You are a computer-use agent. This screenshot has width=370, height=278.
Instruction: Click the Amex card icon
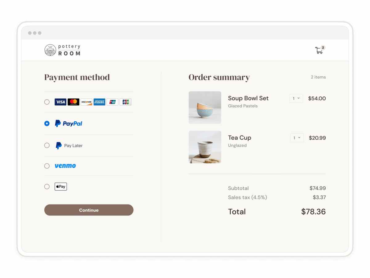tap(99, 102)
